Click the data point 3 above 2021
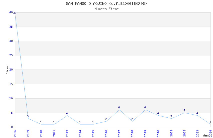Screen dimensions: 213x138 (171, 116)
